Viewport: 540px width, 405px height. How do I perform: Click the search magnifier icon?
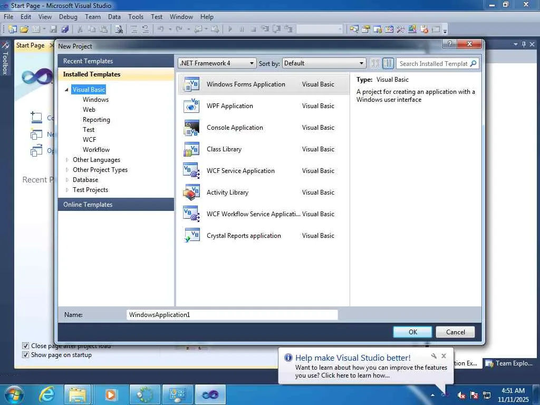click(474, 63)
